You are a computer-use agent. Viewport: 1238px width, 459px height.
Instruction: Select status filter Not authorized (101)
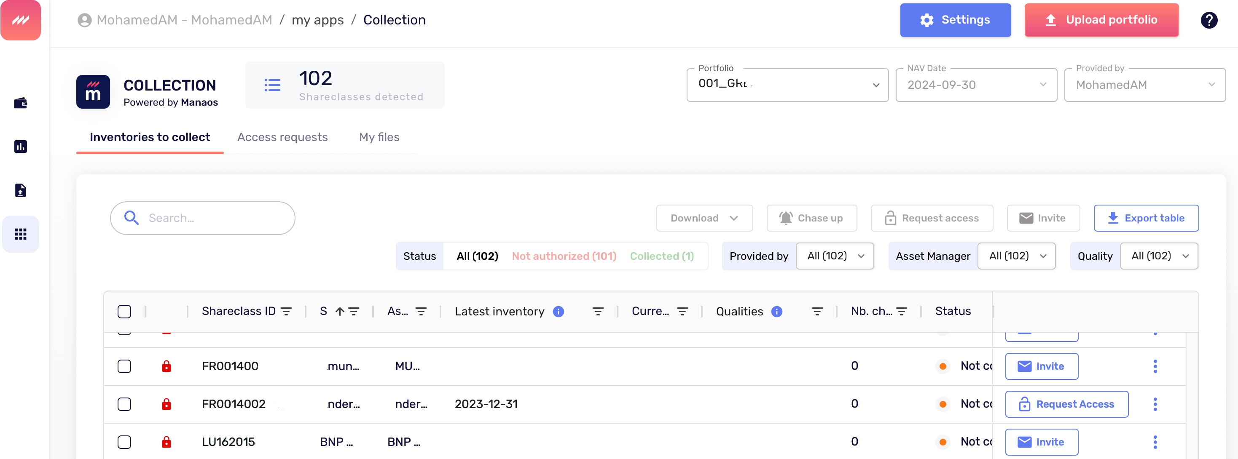tap(564, 256)
